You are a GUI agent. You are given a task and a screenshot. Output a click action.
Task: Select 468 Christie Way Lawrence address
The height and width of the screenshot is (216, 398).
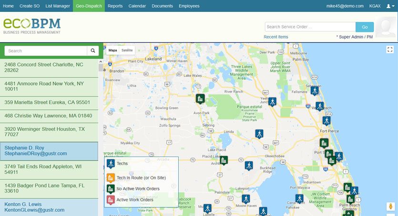click(49, 116)
